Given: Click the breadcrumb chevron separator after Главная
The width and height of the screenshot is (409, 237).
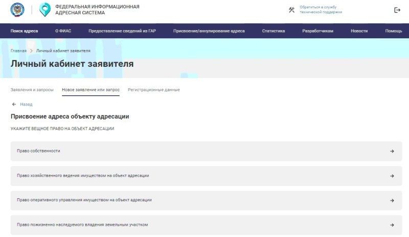Looking at the screenshot, I should [31, 51].
